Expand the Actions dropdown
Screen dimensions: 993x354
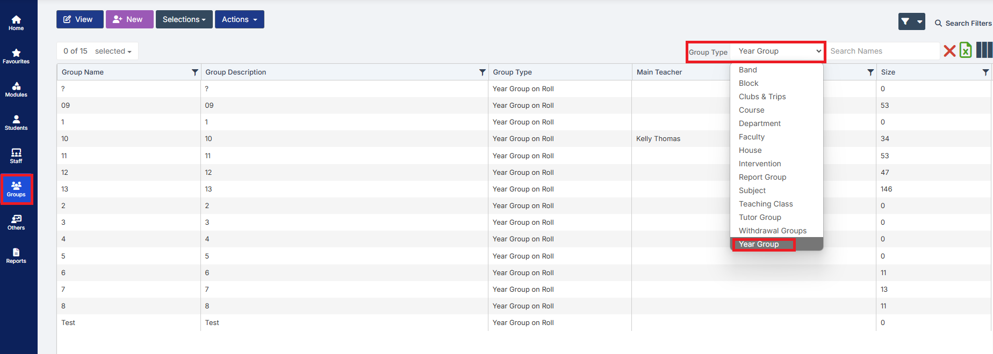coord(239,19)
